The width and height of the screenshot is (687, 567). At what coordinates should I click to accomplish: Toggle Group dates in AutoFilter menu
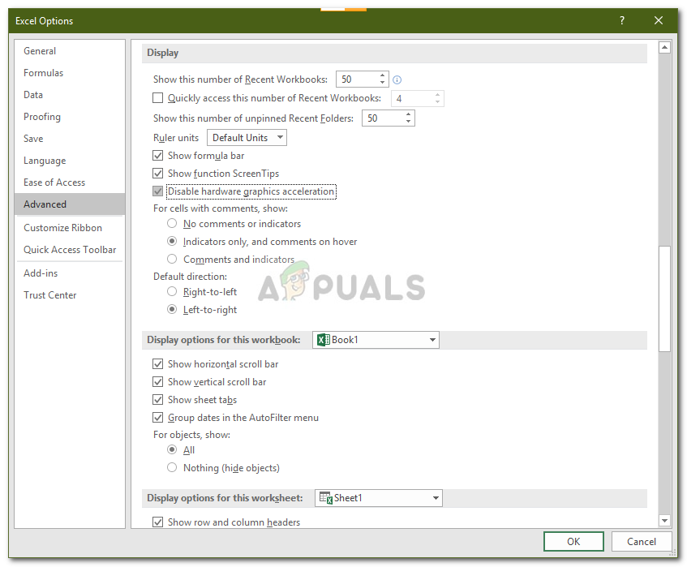click(157, 418)
